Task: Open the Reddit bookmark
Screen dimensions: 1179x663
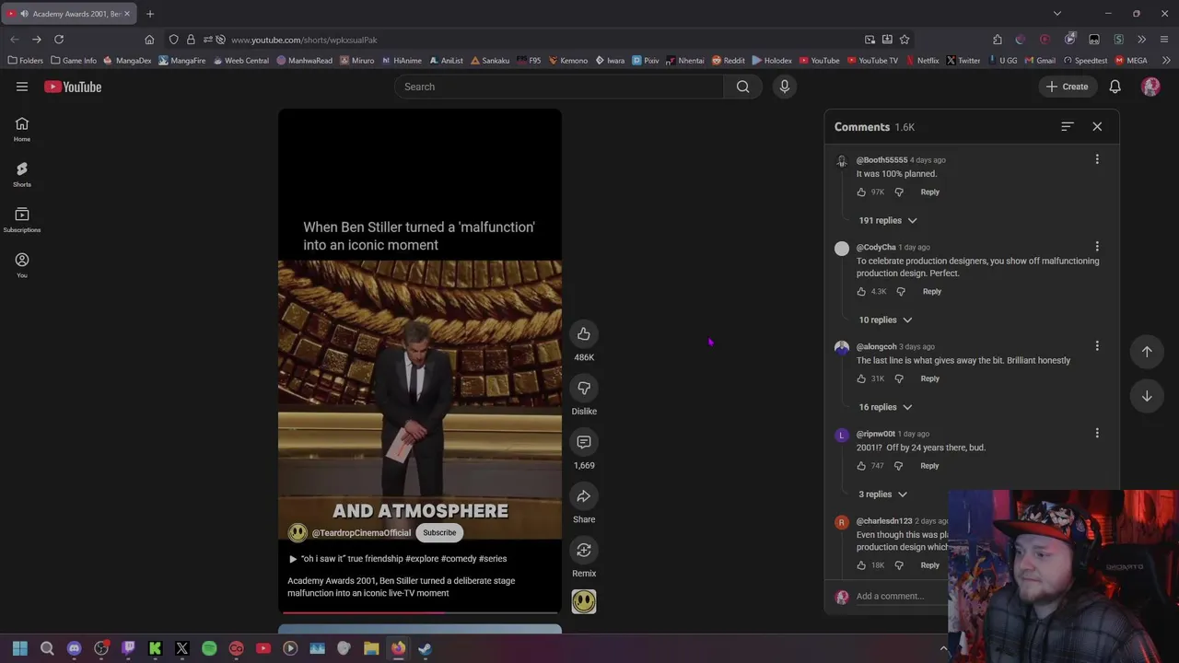Action: [x=728, y=61]
